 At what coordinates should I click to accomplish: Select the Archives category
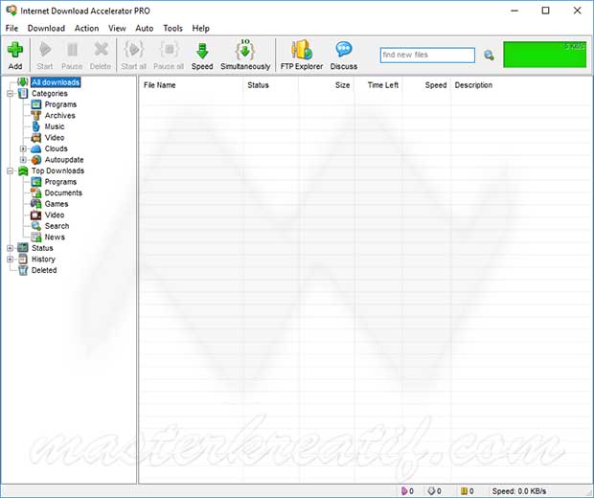[x=59, y=115]
